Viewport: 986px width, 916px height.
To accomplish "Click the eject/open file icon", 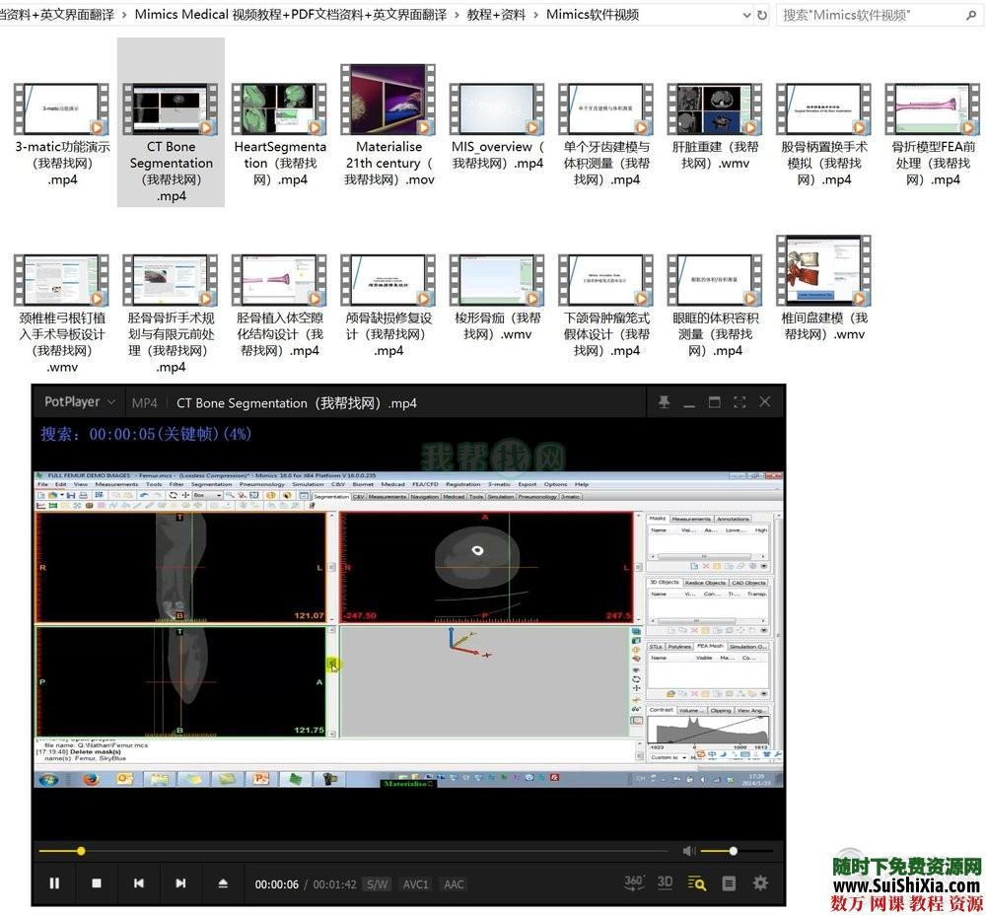I will point(223,883).
